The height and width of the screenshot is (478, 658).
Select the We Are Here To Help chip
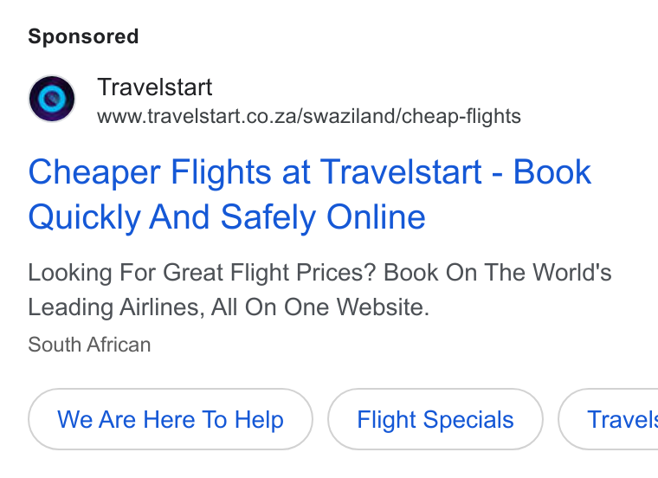pyautogui.click(x=171, y=419)
